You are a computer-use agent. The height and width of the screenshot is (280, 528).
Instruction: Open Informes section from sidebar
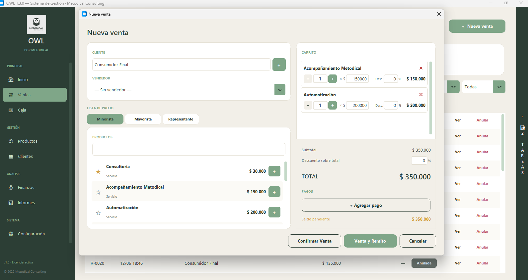tap(35, 203)
